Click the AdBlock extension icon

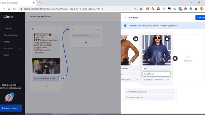tap(158, 9)
